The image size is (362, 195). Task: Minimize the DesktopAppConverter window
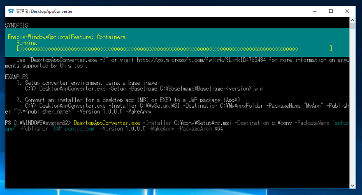[x=315, y=11]
